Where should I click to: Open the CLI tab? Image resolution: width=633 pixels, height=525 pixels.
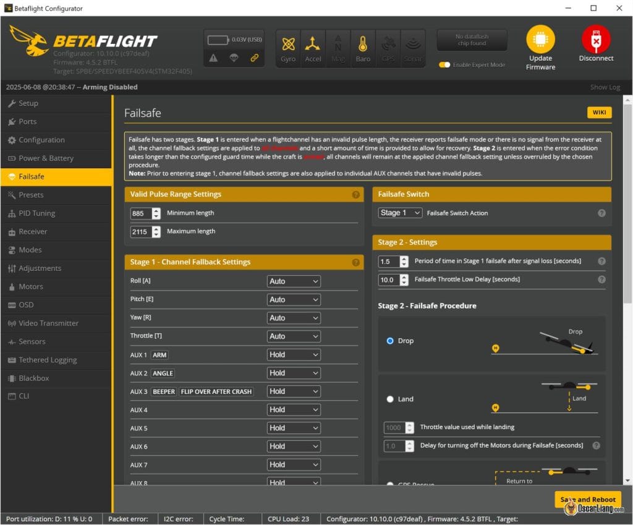pyautogui.click(x=56, y=396)
